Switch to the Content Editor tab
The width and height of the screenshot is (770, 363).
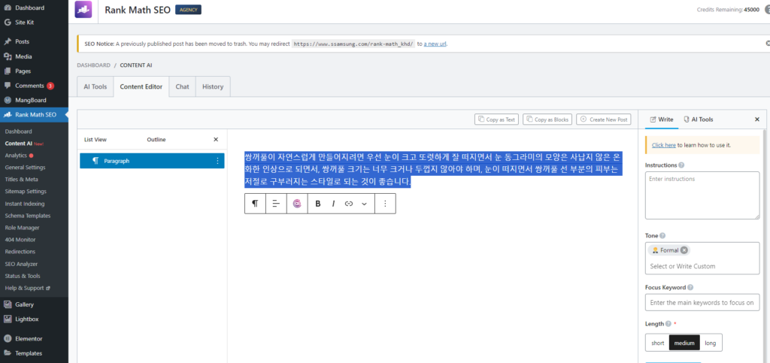(x=141, y=86)
